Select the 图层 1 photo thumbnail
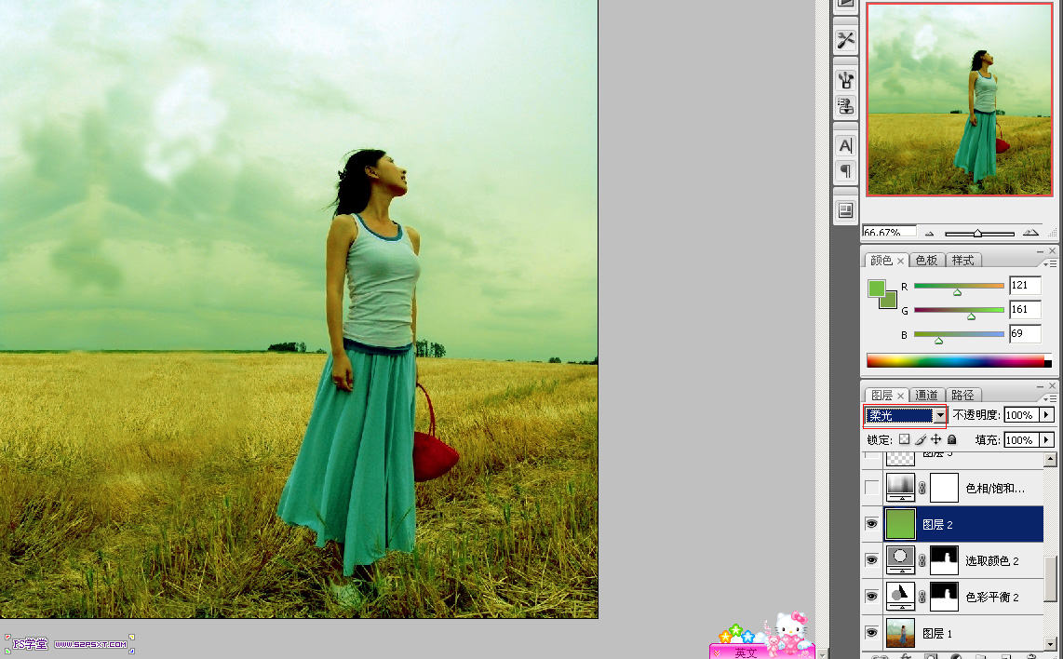Viewport: 1063px width, 659px height. [900, 633]
